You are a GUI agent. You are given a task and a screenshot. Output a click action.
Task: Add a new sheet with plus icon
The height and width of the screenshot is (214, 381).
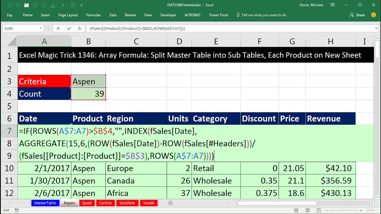tap(170, 203)
